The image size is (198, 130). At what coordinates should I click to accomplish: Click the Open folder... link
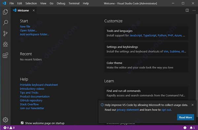tap(28, 31)
